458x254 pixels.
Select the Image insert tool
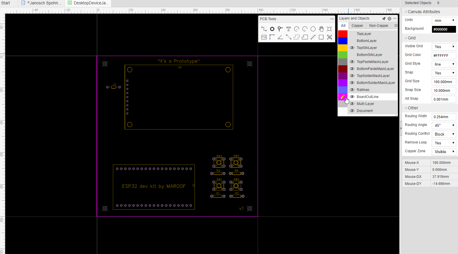point(264,37)
